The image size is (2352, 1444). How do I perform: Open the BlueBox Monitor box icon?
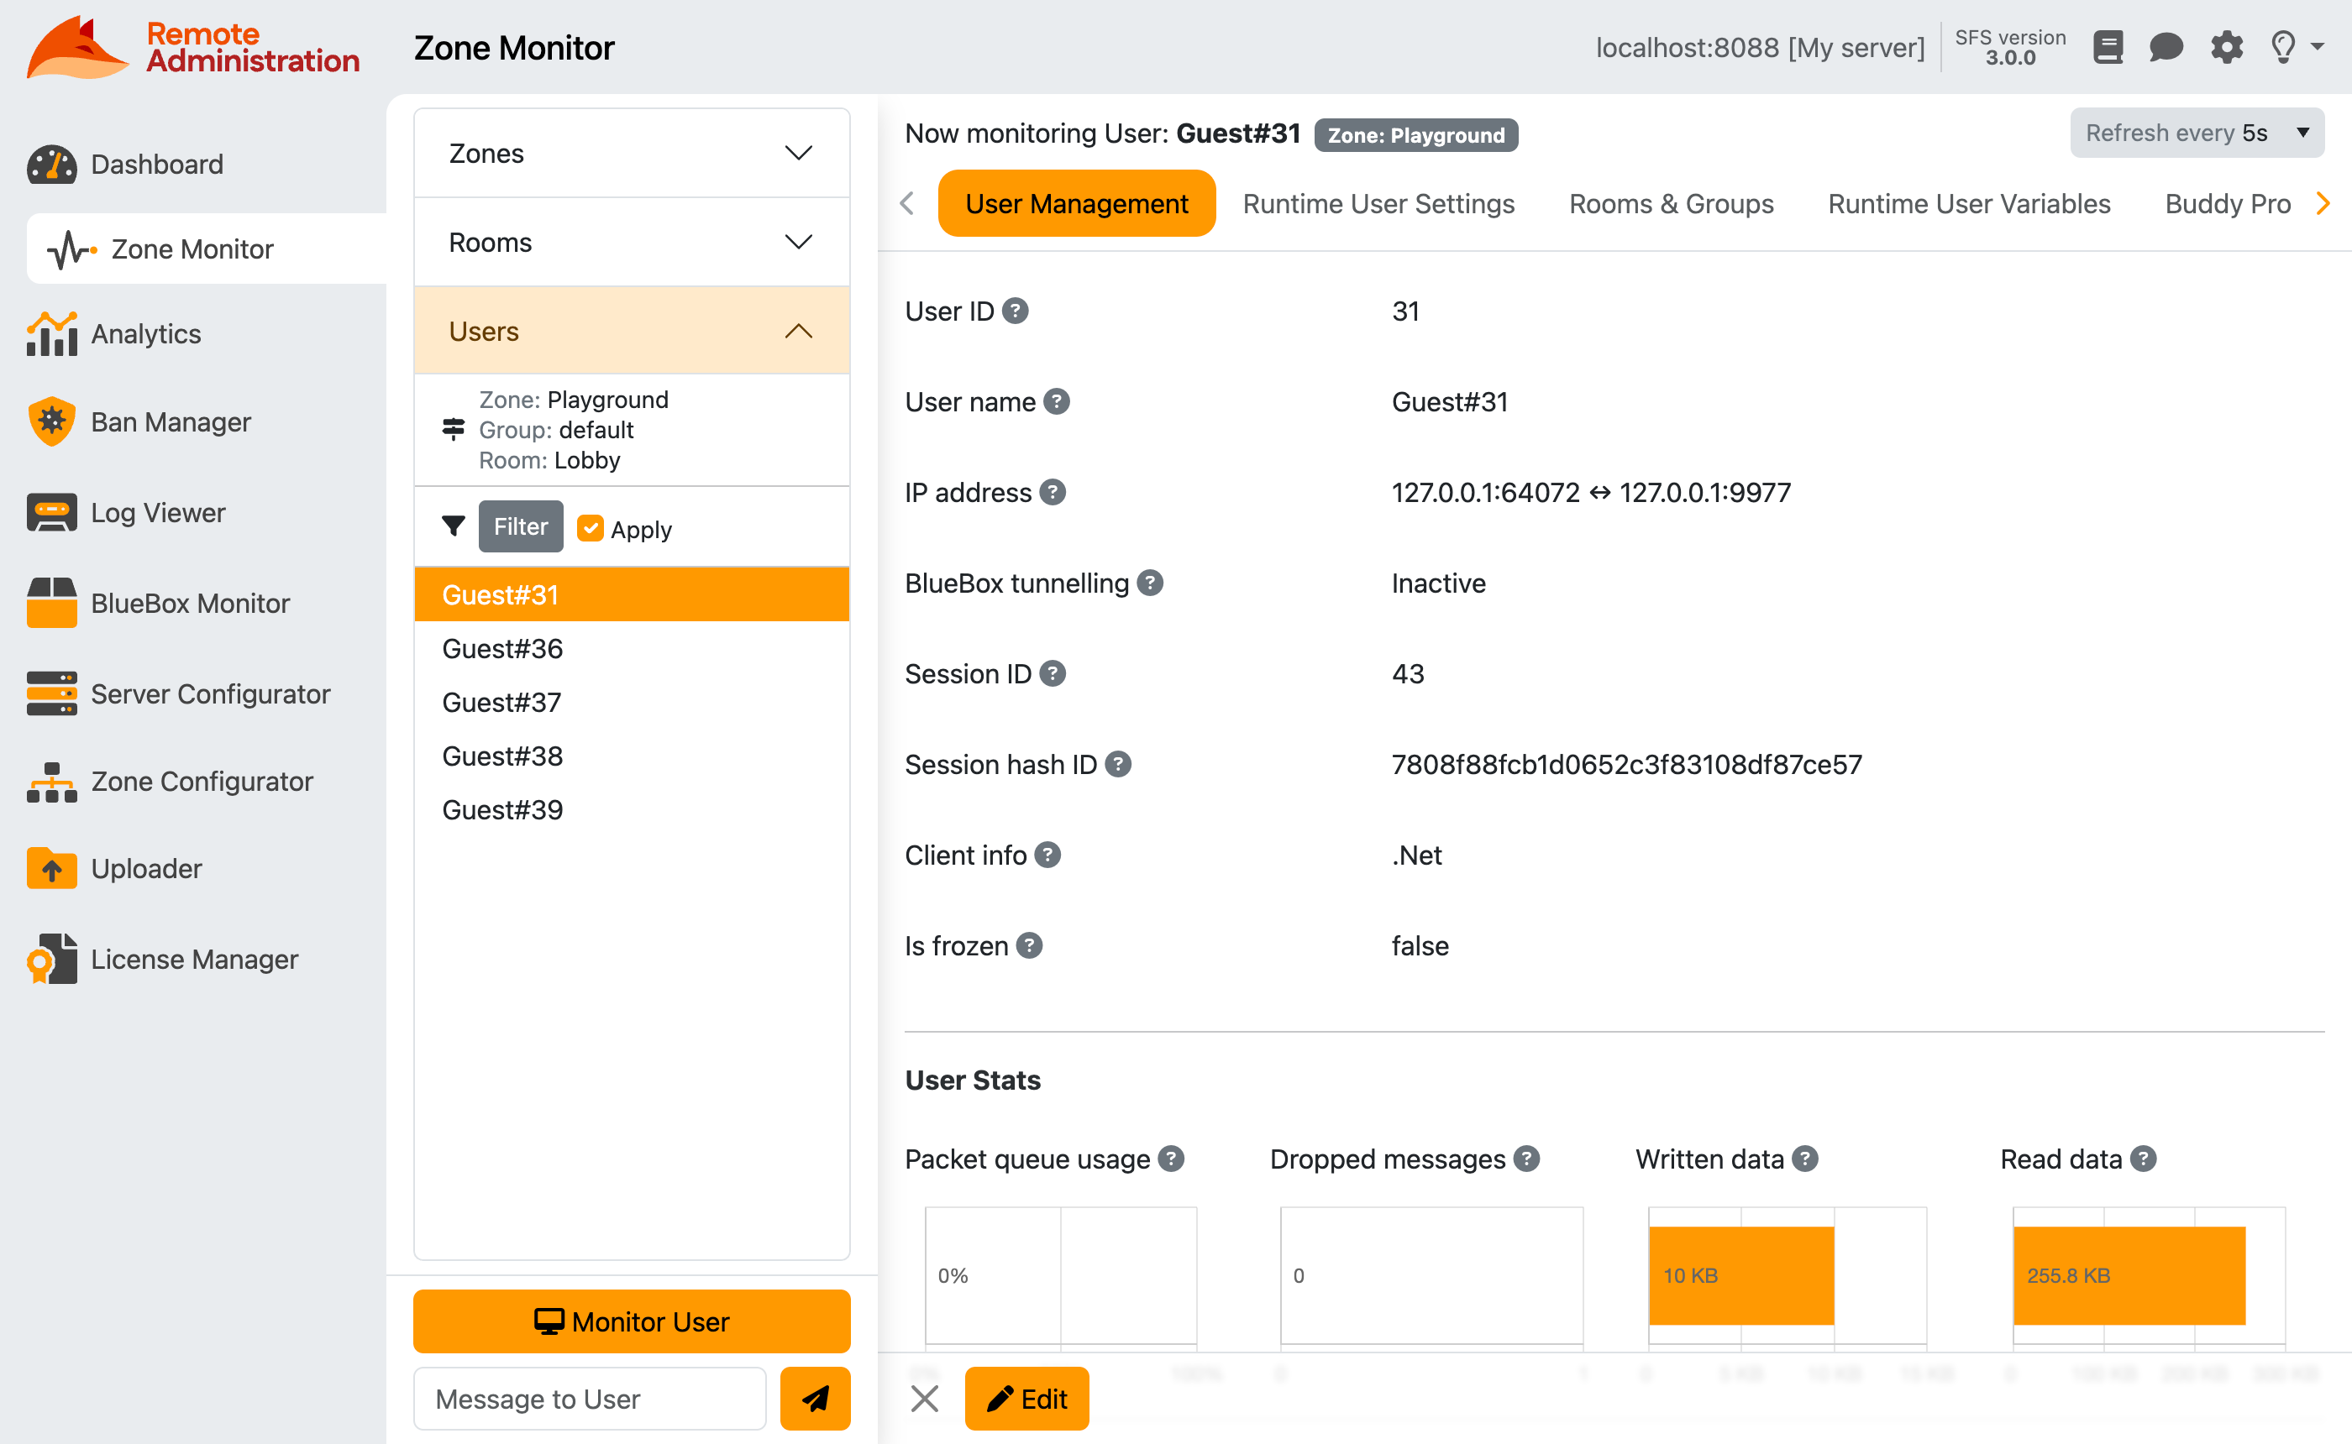click(x=51, y=603)
